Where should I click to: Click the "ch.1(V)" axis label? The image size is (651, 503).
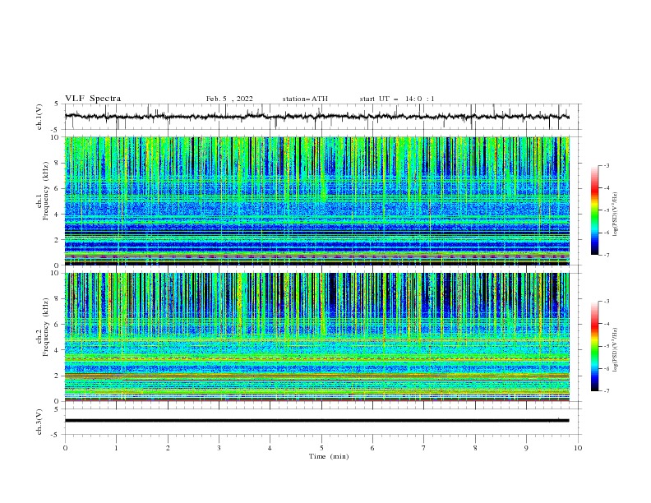(x=39, y=117)
